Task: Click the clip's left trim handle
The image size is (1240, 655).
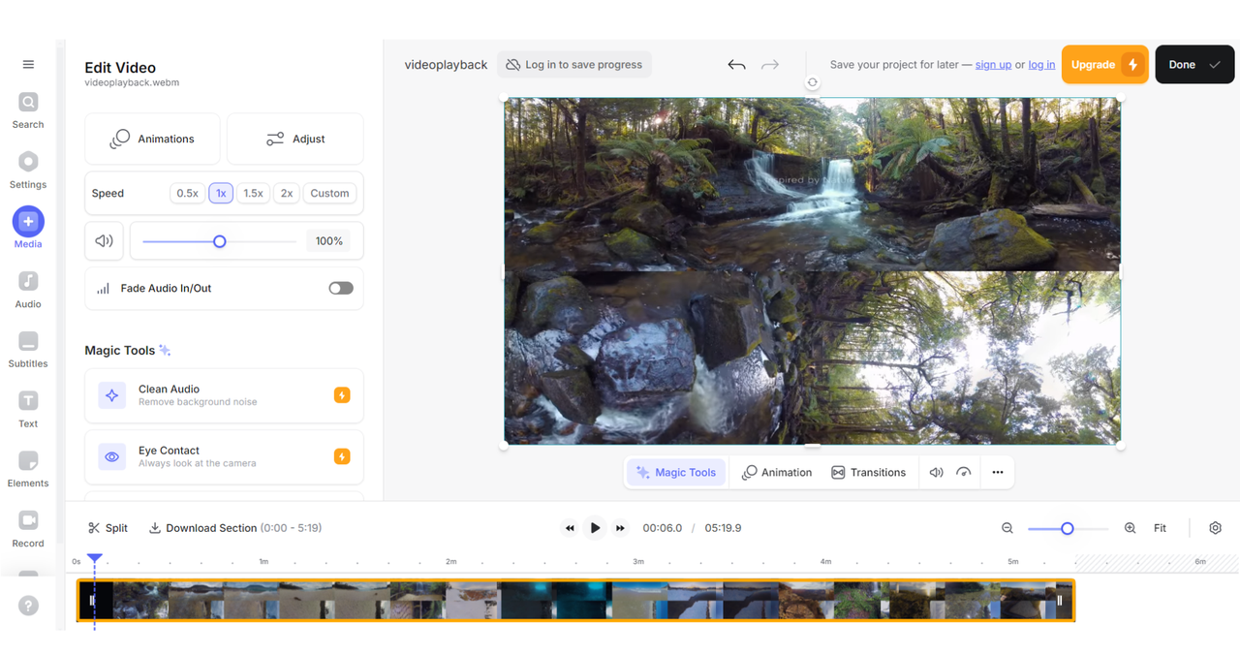Action: pos(92,601)
